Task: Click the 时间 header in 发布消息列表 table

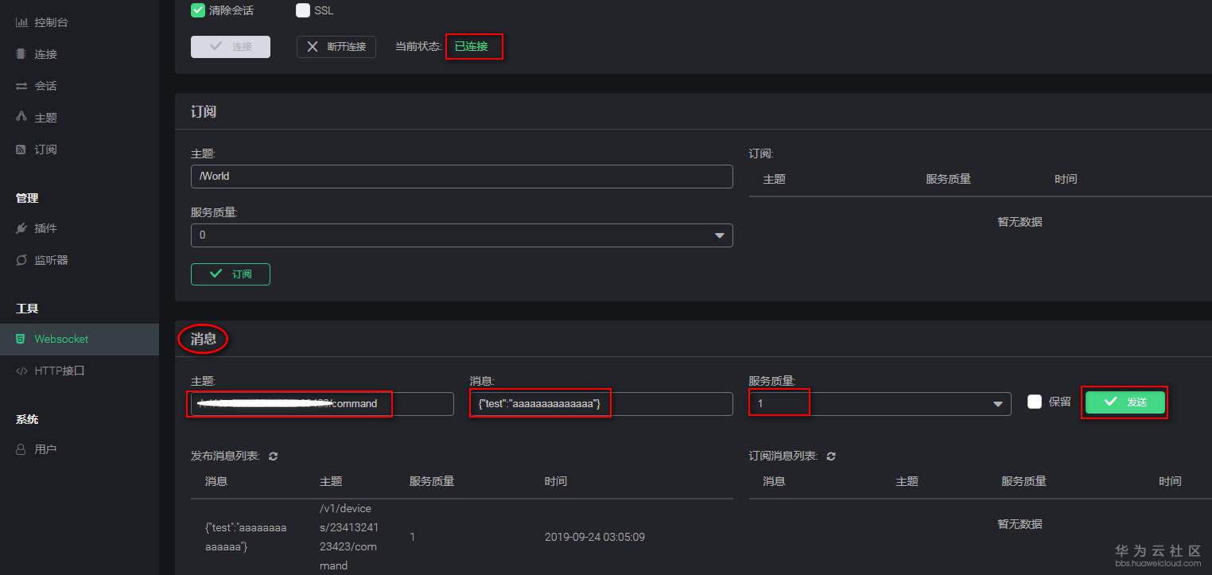Action: point(556,481)
